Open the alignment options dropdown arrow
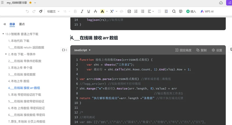Viewport: 232px width, 125px height. 153,11
